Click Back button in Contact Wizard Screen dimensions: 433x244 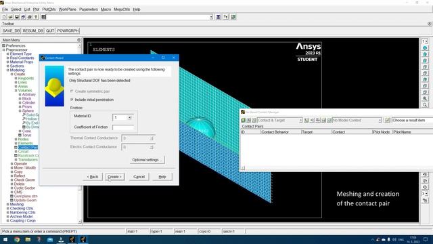[x=93, y=177]
